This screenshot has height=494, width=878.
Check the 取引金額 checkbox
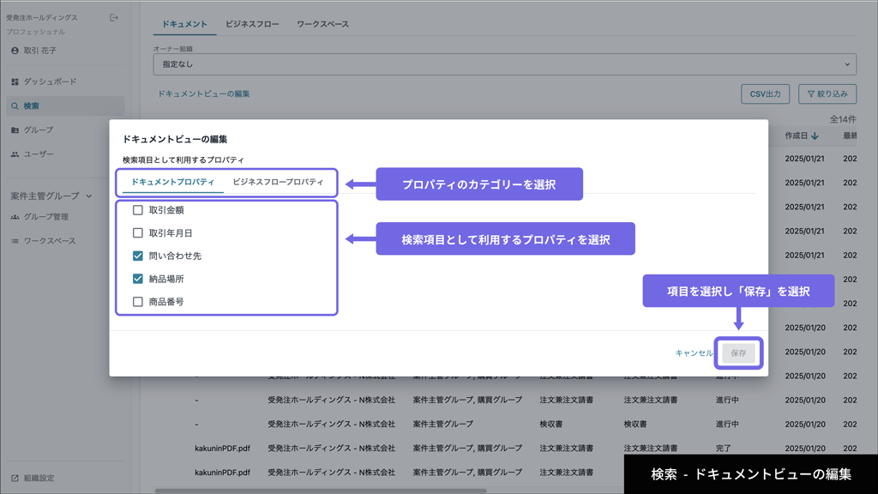(138, 210)
